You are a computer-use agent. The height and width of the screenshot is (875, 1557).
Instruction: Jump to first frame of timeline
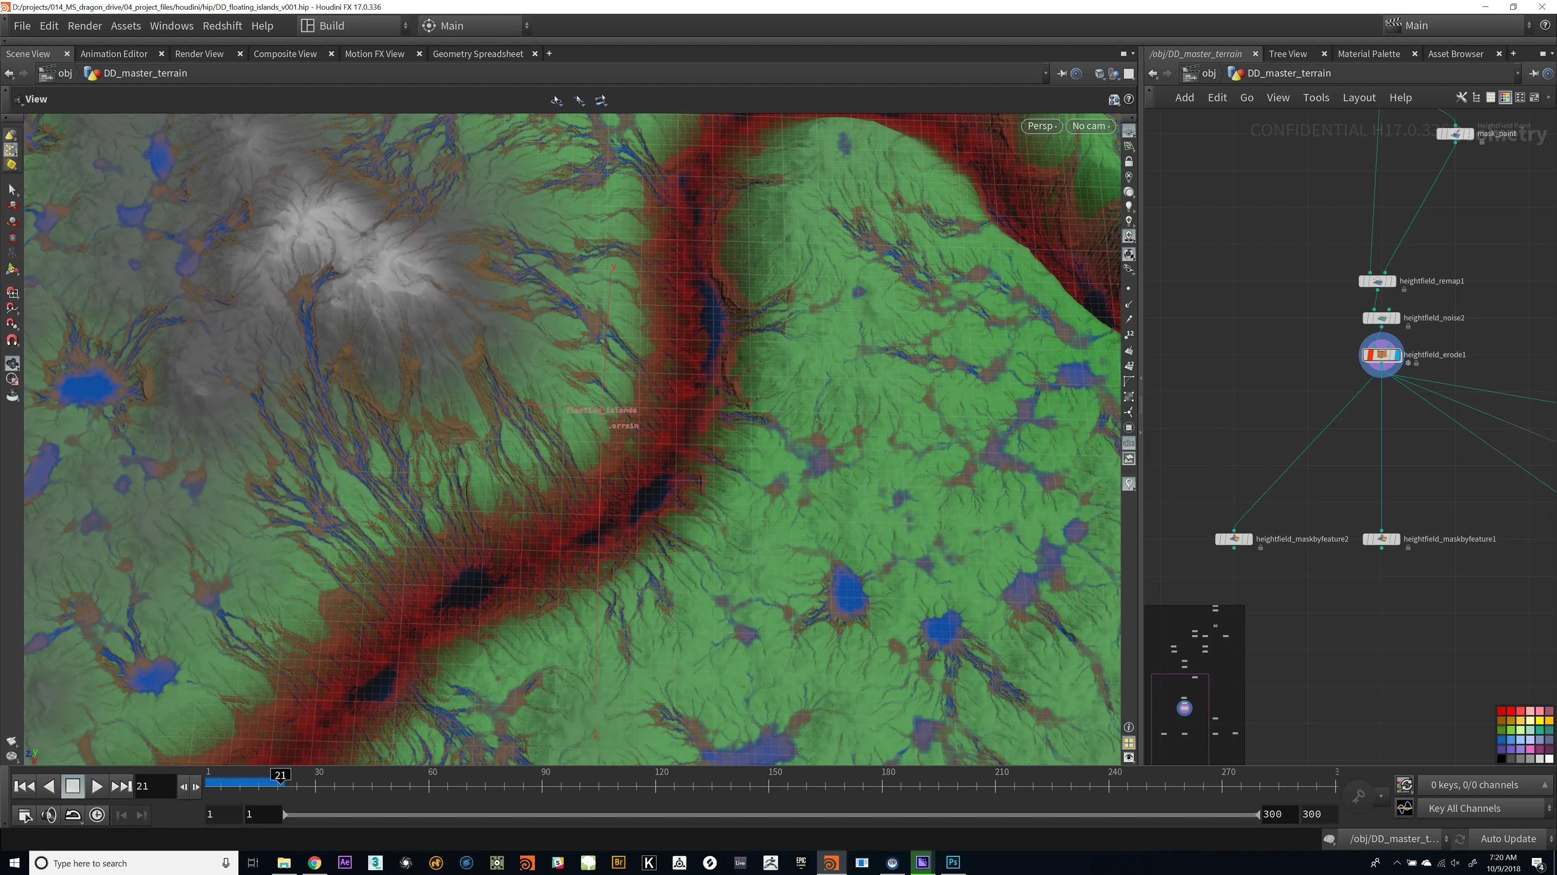pos(24,786)
